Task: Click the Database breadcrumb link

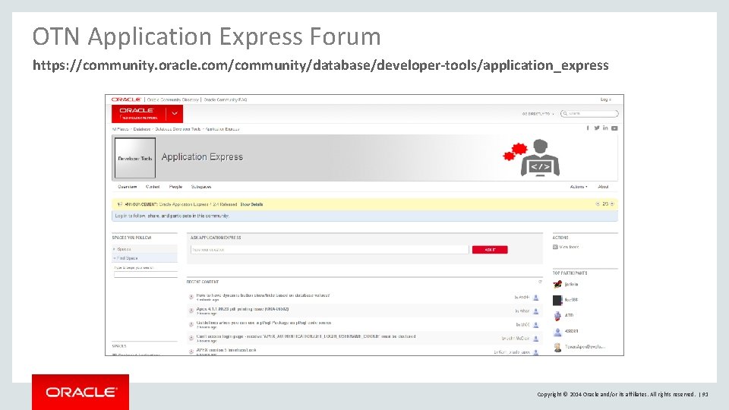Action: click(142, 129)
